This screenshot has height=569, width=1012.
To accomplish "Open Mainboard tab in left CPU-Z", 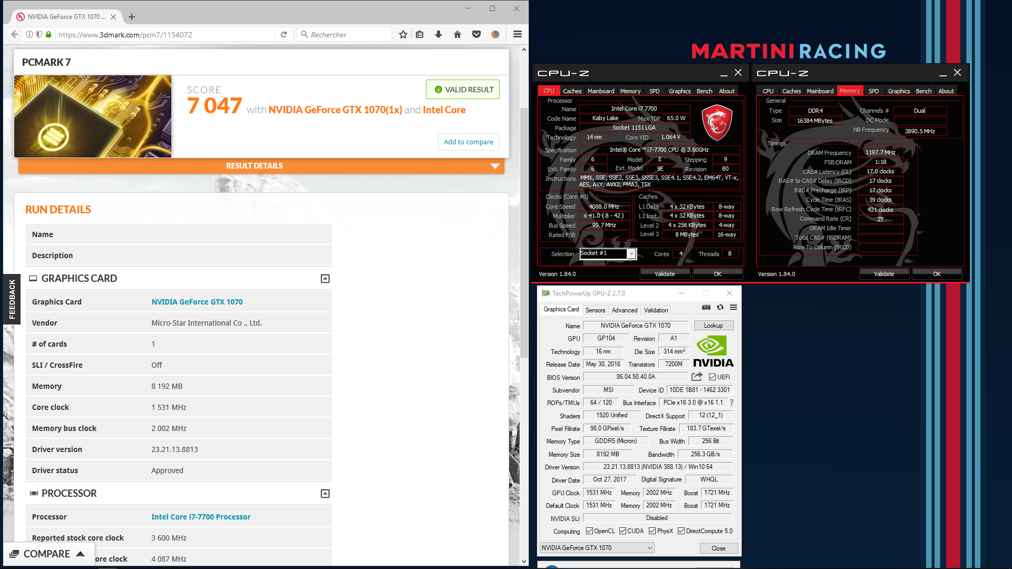I will tap(601, 91).
